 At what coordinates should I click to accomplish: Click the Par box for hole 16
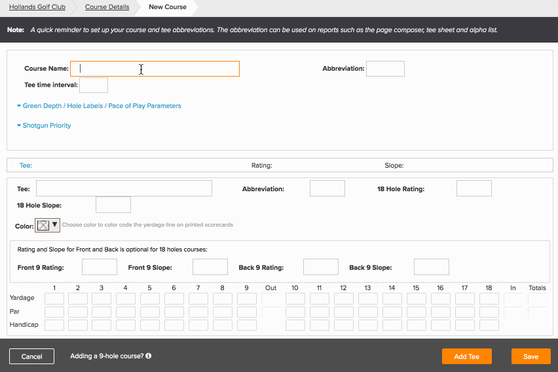(441, 312)
